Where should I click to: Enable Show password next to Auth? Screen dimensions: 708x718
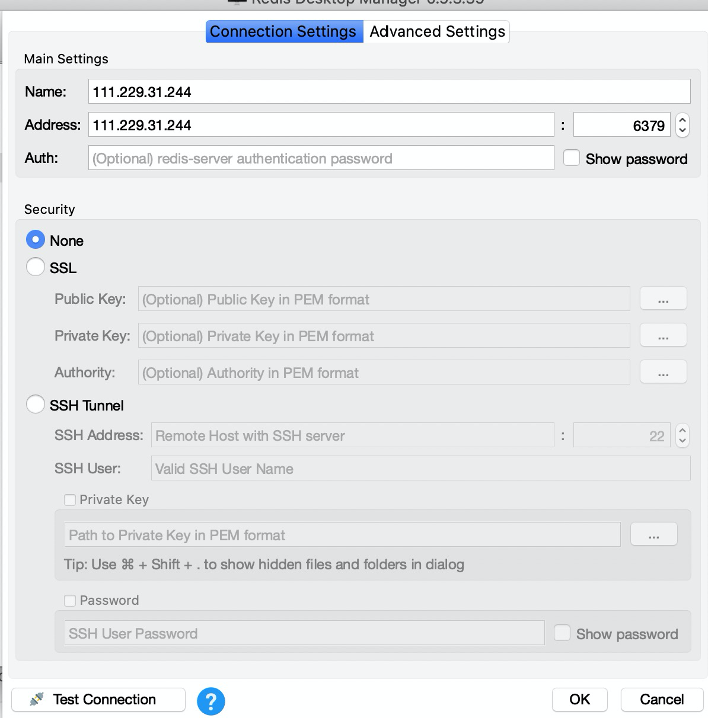tap(571, 158)
